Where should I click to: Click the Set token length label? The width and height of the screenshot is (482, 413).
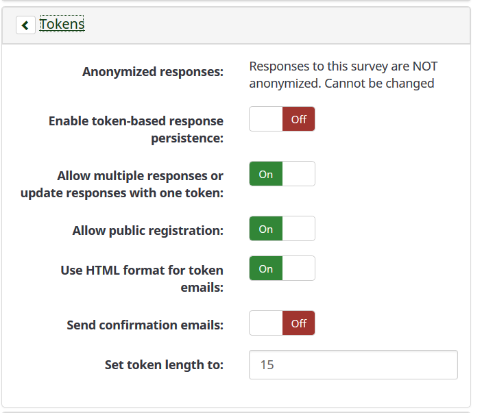[164, 365]
